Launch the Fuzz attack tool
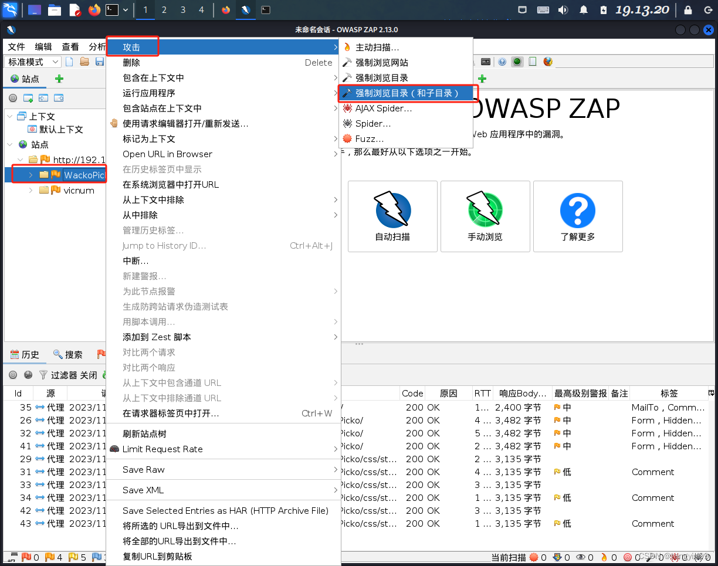This screenshot has height=566, width=718. pos(369,138)
